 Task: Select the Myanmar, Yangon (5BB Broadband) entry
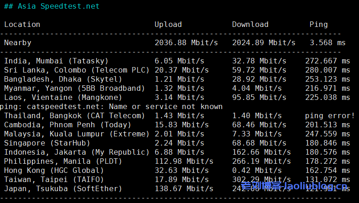click(x=74, y=88)
